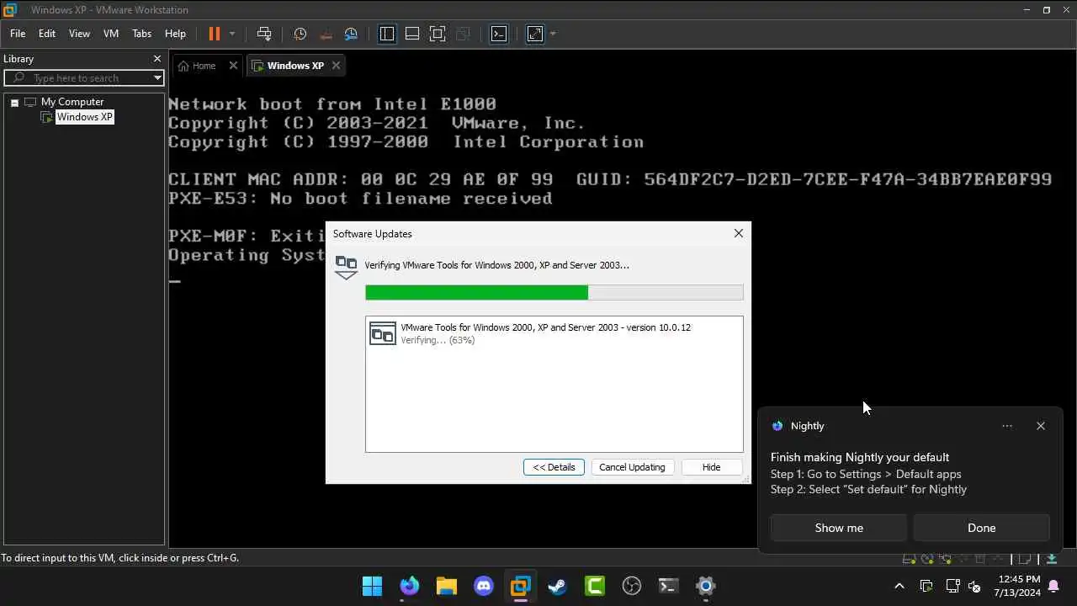Switch to the Home tab
Screen dimensions: 1077x606
tap(199, 66)
